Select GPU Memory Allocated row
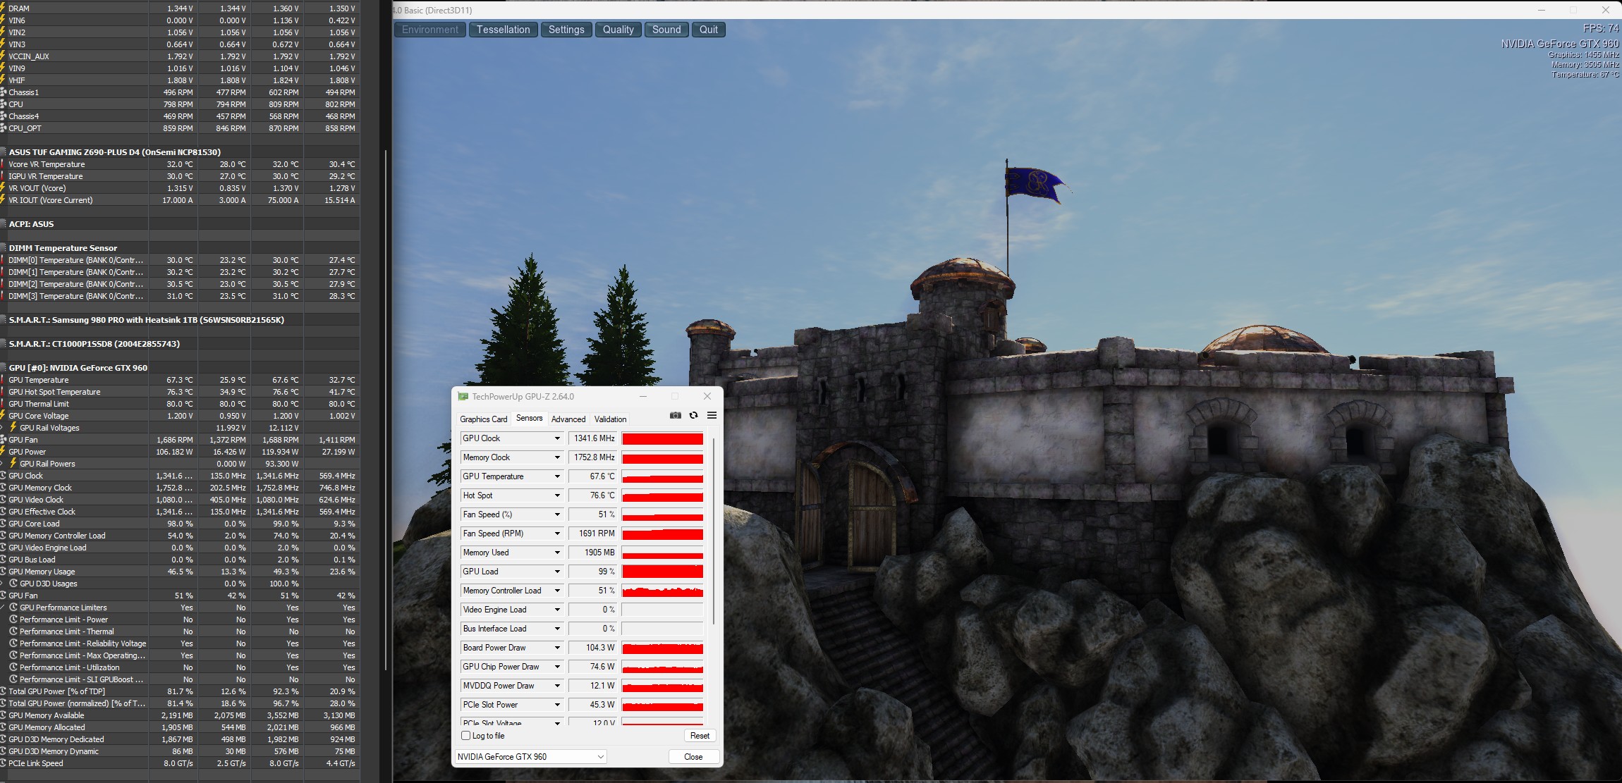This screenshot has width=1622, height=783. tap(181, 727)
